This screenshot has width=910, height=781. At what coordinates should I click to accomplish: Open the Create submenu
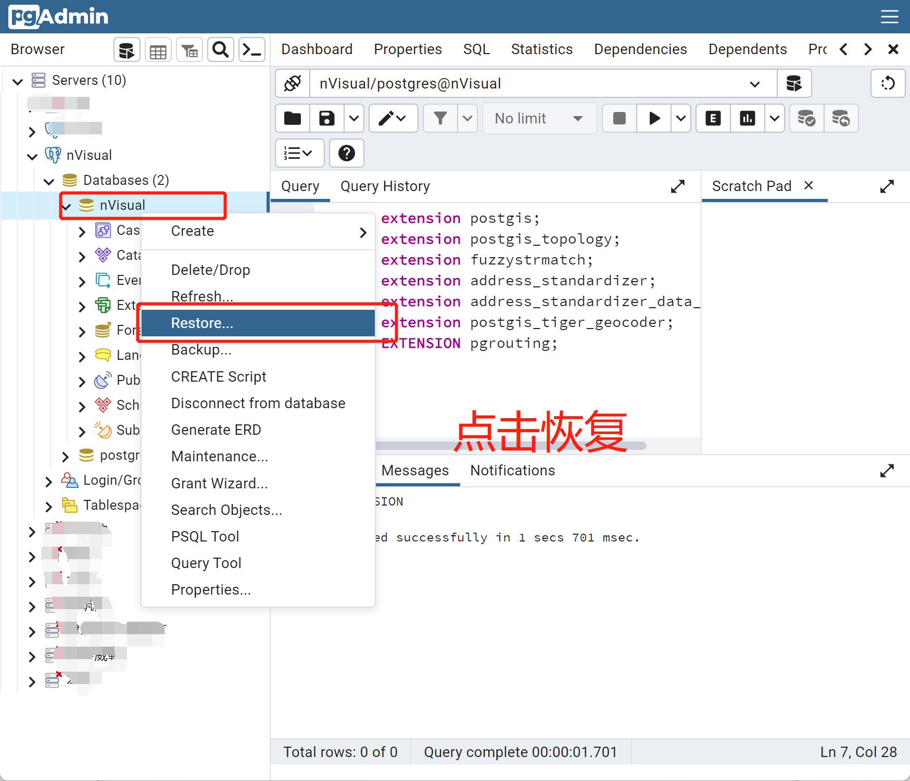tap(258, 231)
